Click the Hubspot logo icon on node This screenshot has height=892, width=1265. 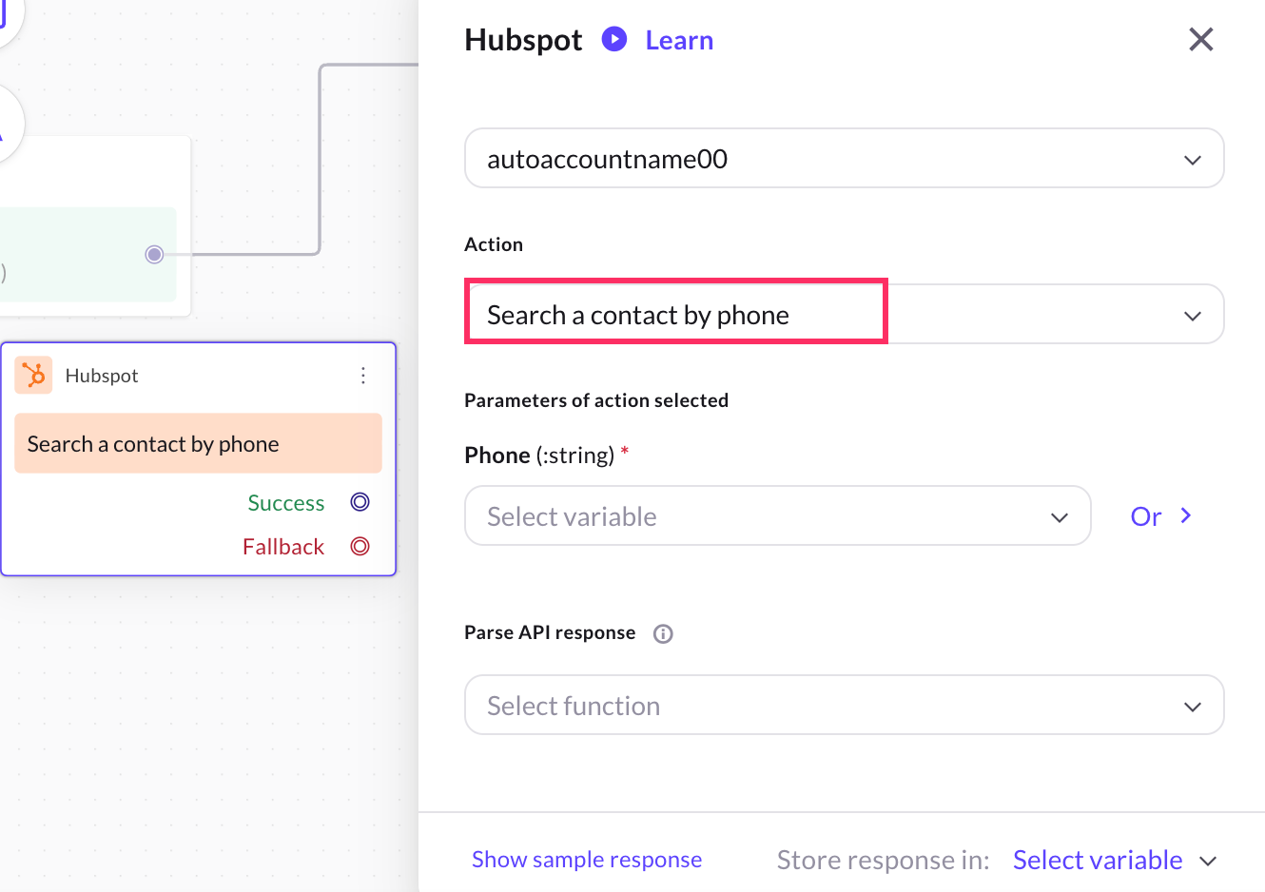click(34, 376)
